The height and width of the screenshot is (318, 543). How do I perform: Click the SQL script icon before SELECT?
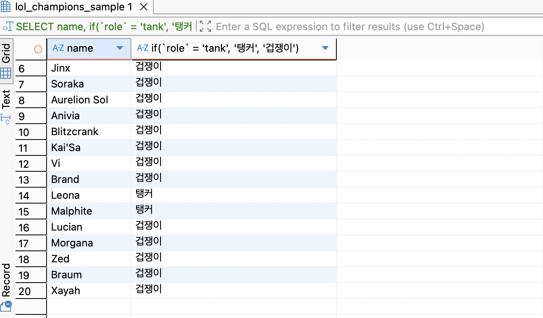coord(8,27)
